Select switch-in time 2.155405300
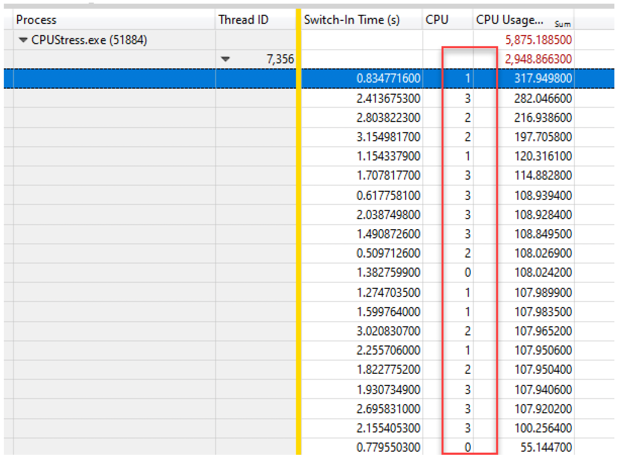 (388, 428)
